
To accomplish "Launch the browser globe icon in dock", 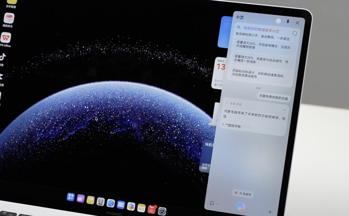I will [111, 203].
